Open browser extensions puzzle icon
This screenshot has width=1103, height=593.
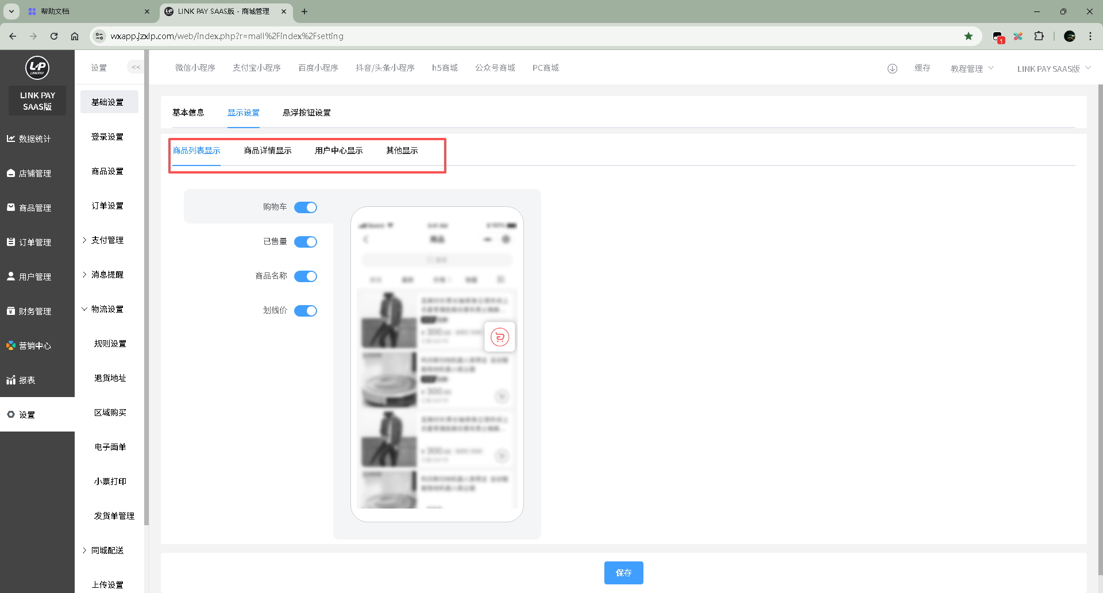point(1039,36)
